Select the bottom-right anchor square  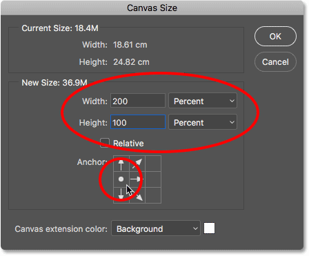tap(153, 195)
